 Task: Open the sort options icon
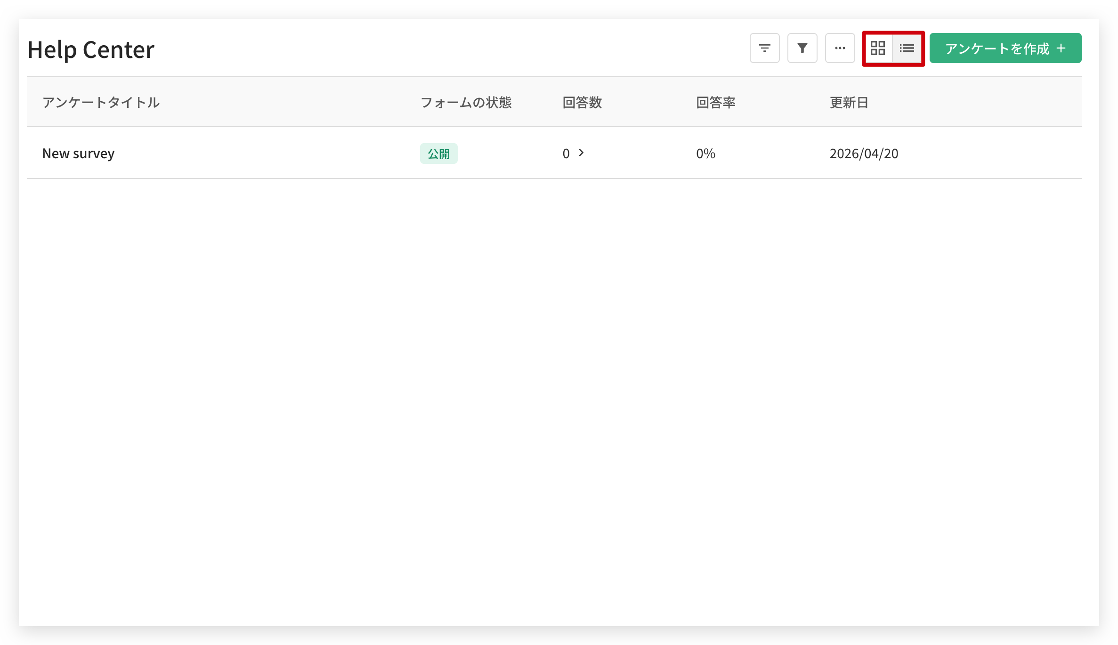click(x=764, y=48)
